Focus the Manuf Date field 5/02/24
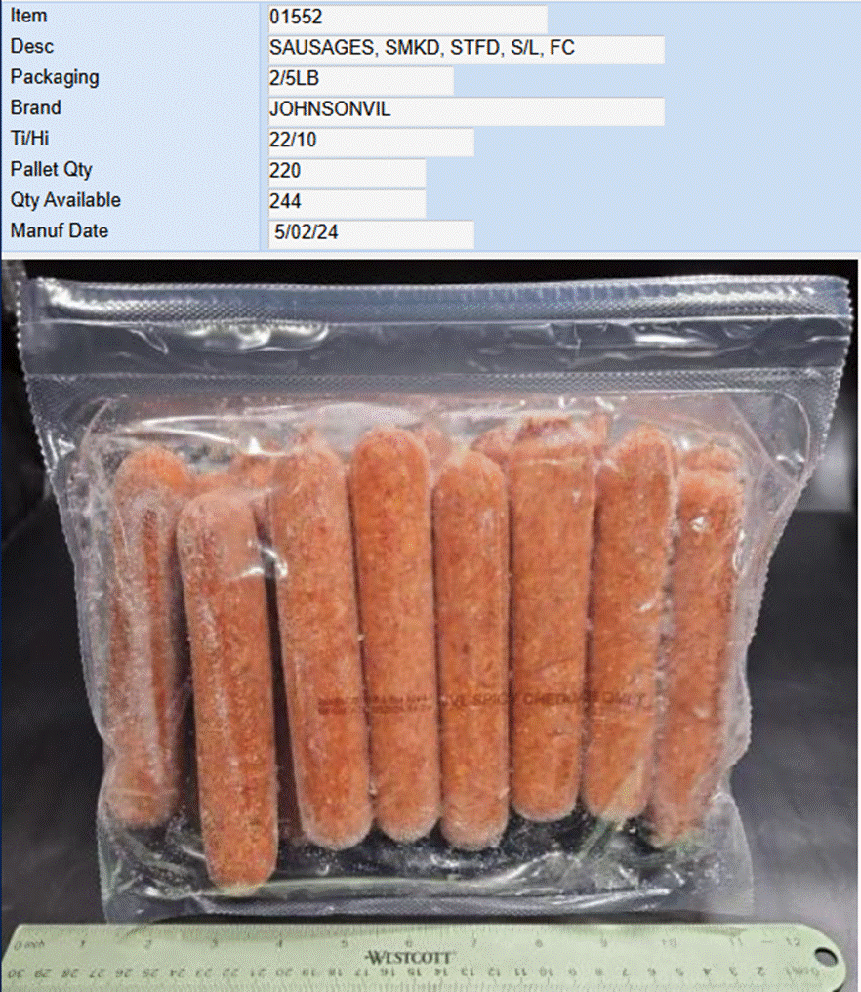 point(371,233)
